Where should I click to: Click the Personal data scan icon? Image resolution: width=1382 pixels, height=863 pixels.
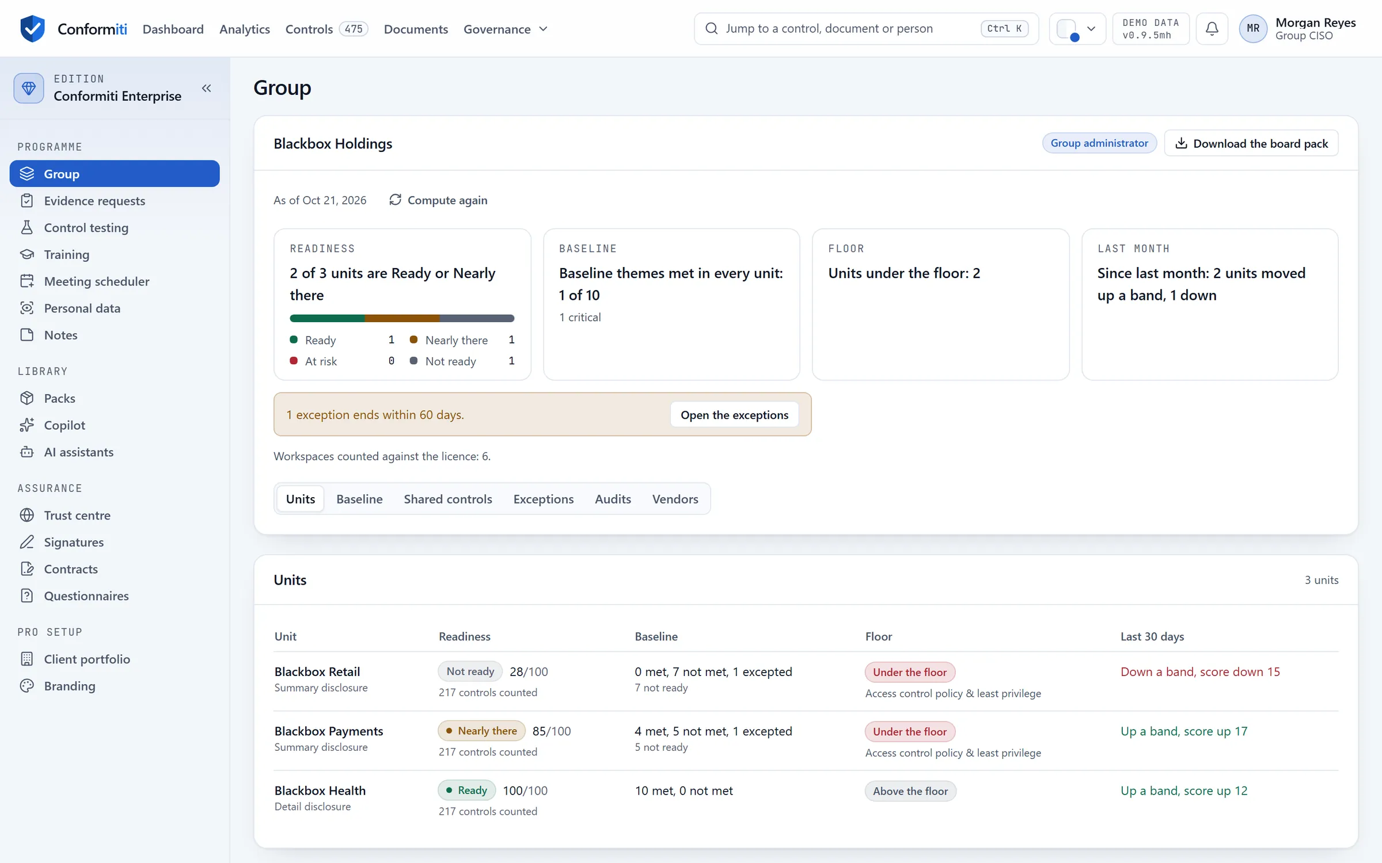[x=27, y=308]
